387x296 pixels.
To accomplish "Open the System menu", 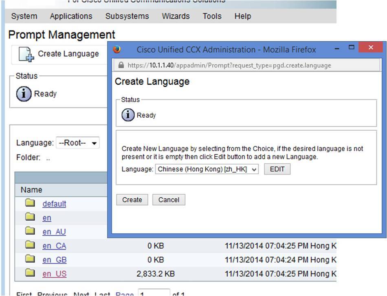I will 24,16.
